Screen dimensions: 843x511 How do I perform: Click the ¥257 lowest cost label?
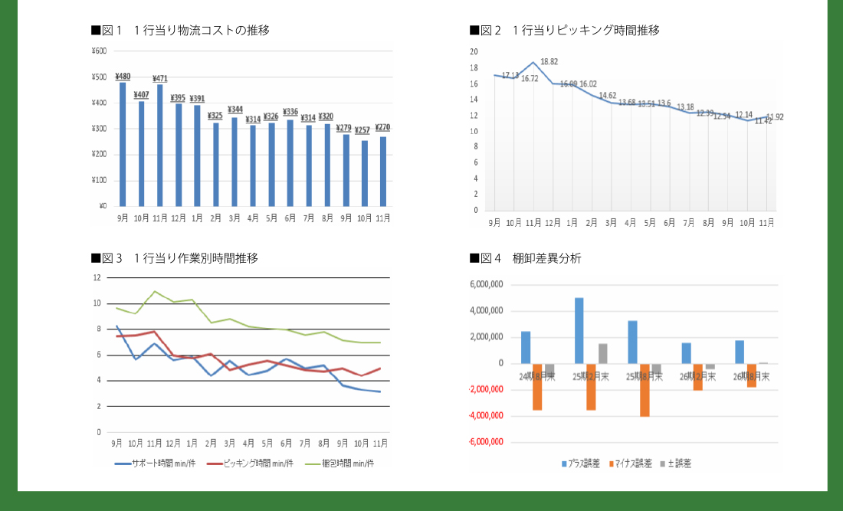point(362,130)
